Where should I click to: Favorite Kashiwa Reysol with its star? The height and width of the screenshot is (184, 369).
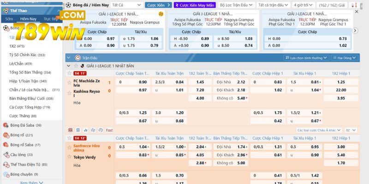point(69,93)
